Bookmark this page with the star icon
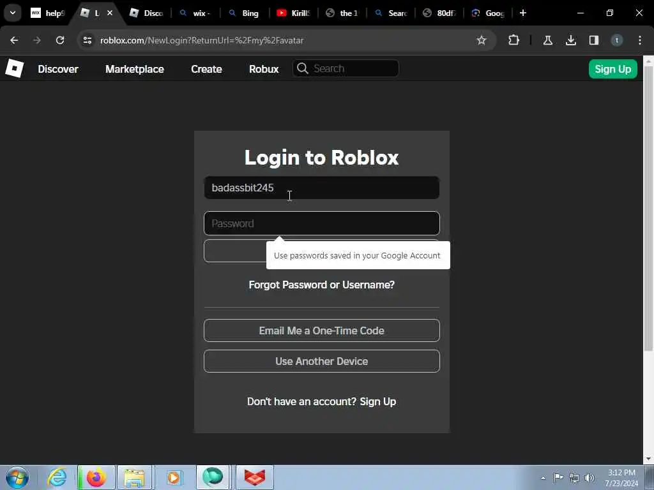This screenshot has width=654, height=490. [x=482, y=40]
